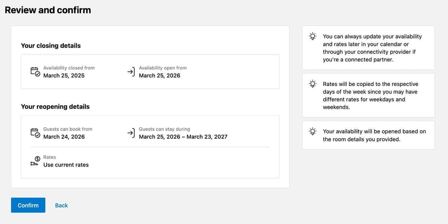Go back using the Back link
The height and width of the screenshot is (224, 448).
point(62,205)
